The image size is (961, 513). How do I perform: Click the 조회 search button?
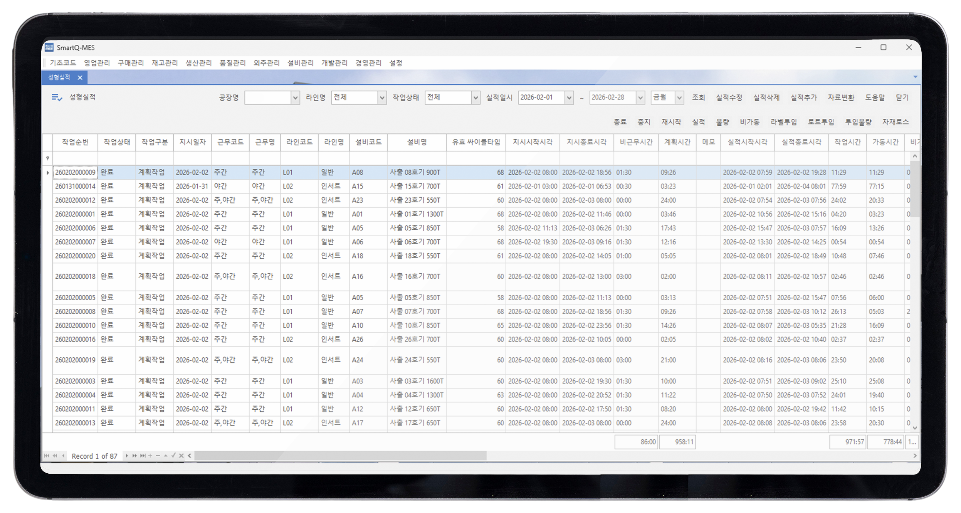698,98
